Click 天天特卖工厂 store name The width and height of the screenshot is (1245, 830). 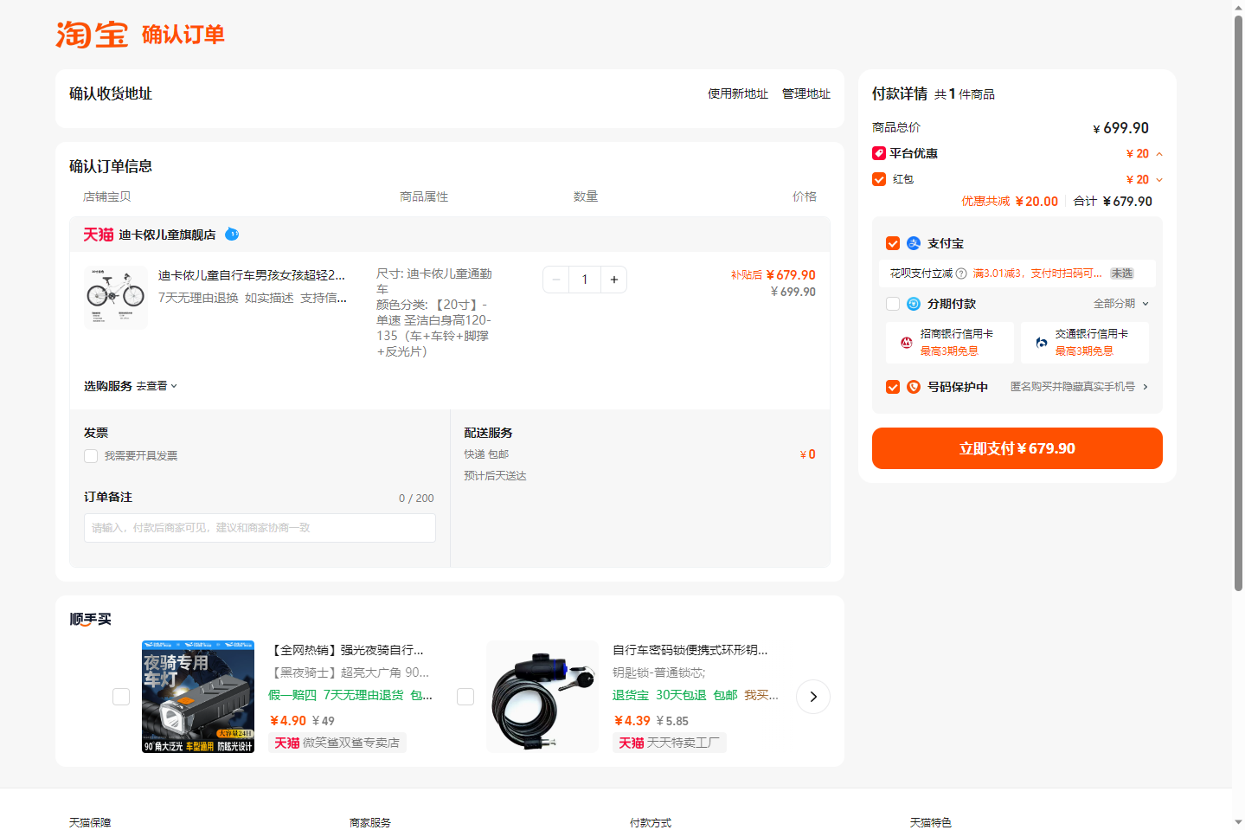tap(683, 743)
